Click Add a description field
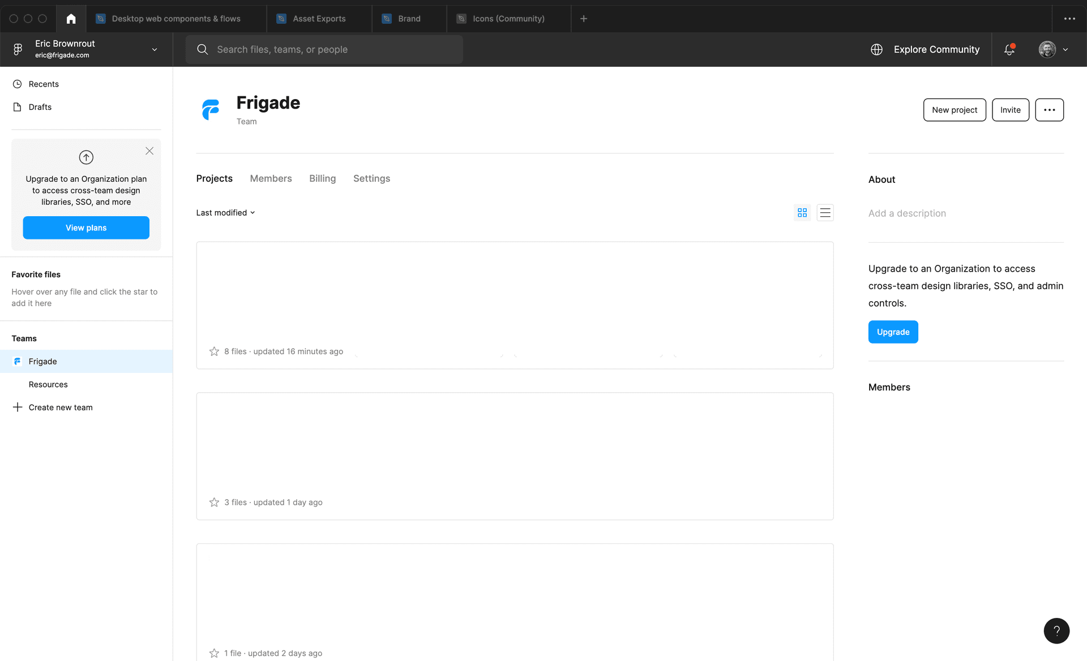1087x661 pixels. [x=907, y=213]
